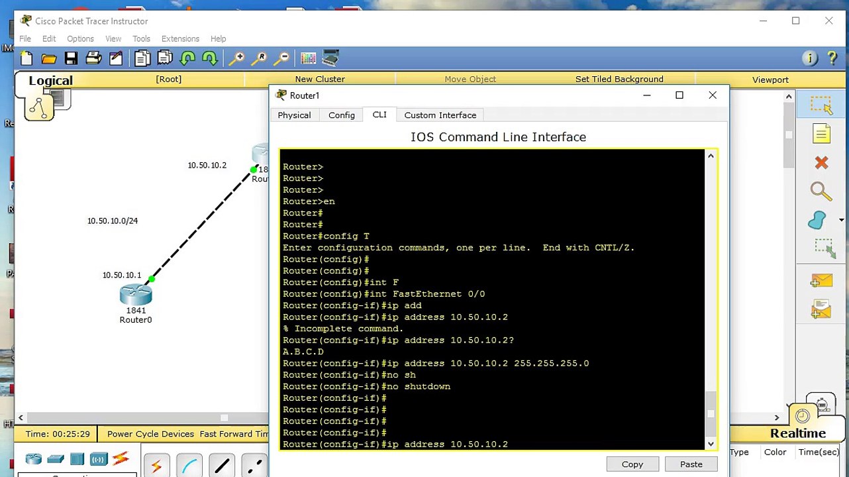
Task: Open the custom devices dialog icon
Action: tap(330, 58)
